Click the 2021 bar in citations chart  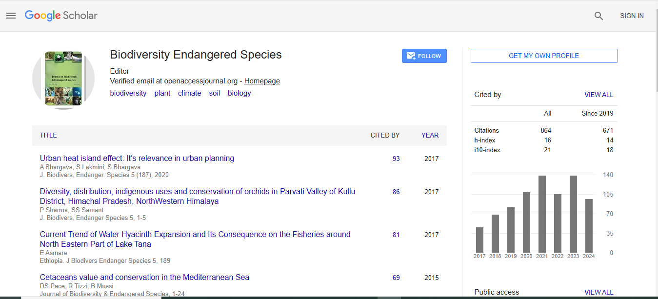(542, 213)
